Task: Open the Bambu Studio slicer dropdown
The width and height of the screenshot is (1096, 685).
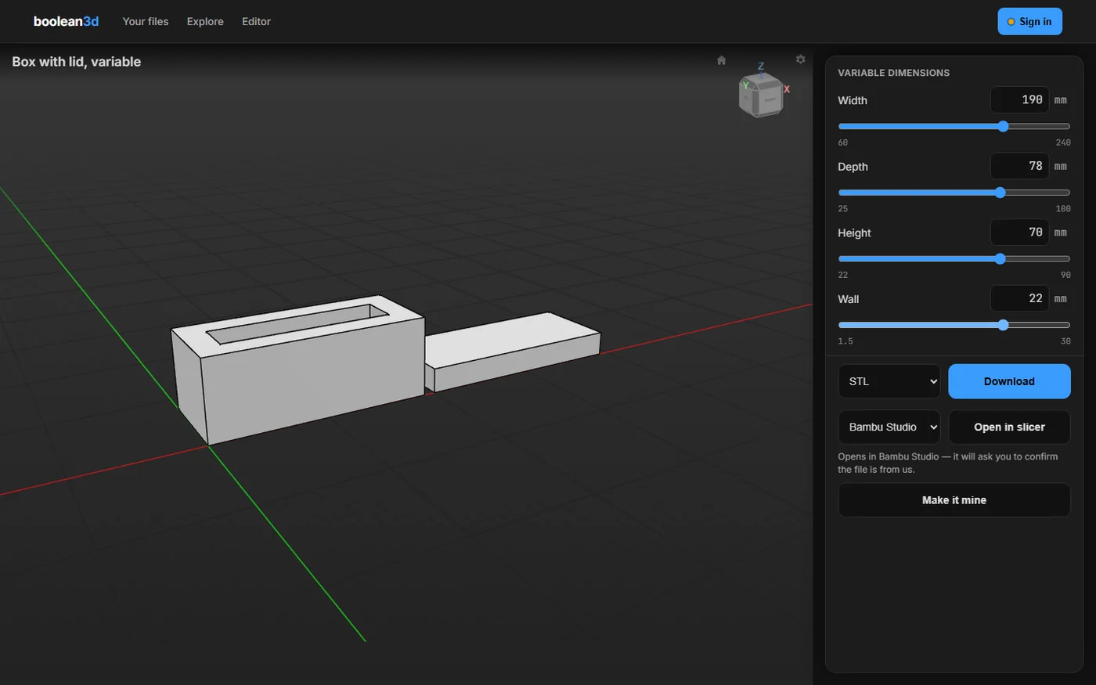Action: [x=889, y=427]
